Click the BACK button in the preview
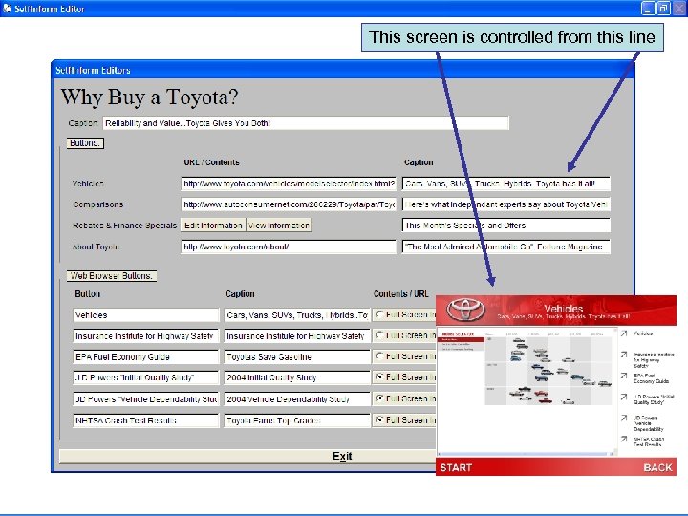688x516 pixels. pos(657,467)
